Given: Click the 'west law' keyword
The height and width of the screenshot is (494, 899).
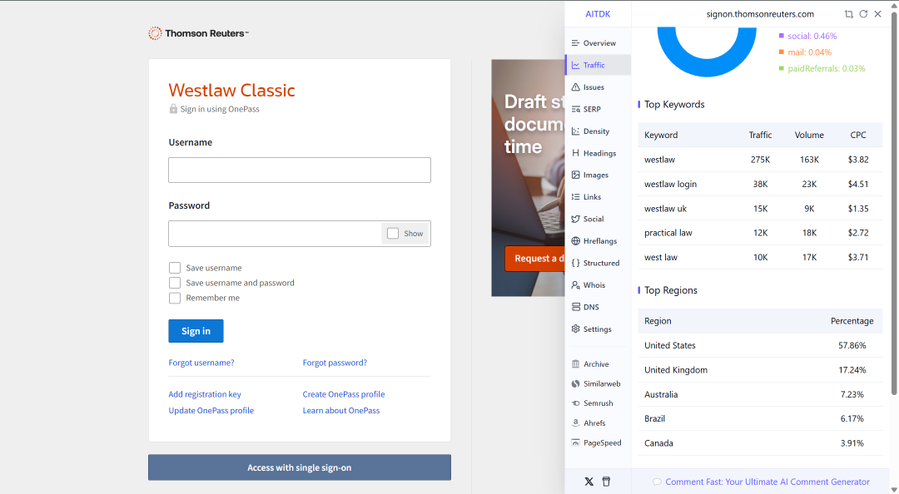Looking at the screenshot, I should (660, 257).
